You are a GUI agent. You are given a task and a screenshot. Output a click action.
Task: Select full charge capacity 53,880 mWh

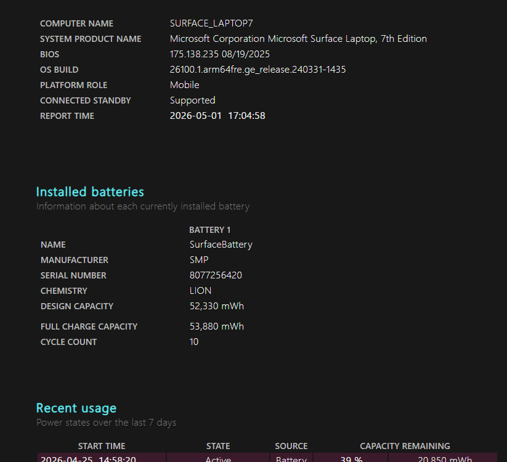(217, 326)
